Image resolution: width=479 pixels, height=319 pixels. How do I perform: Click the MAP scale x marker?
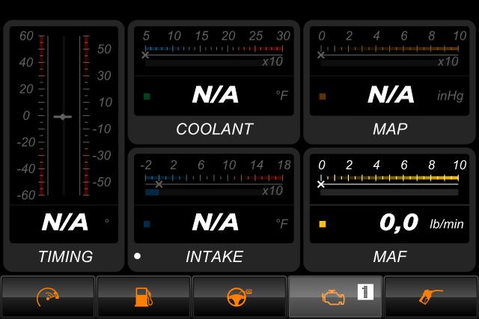tap(321, 55)
